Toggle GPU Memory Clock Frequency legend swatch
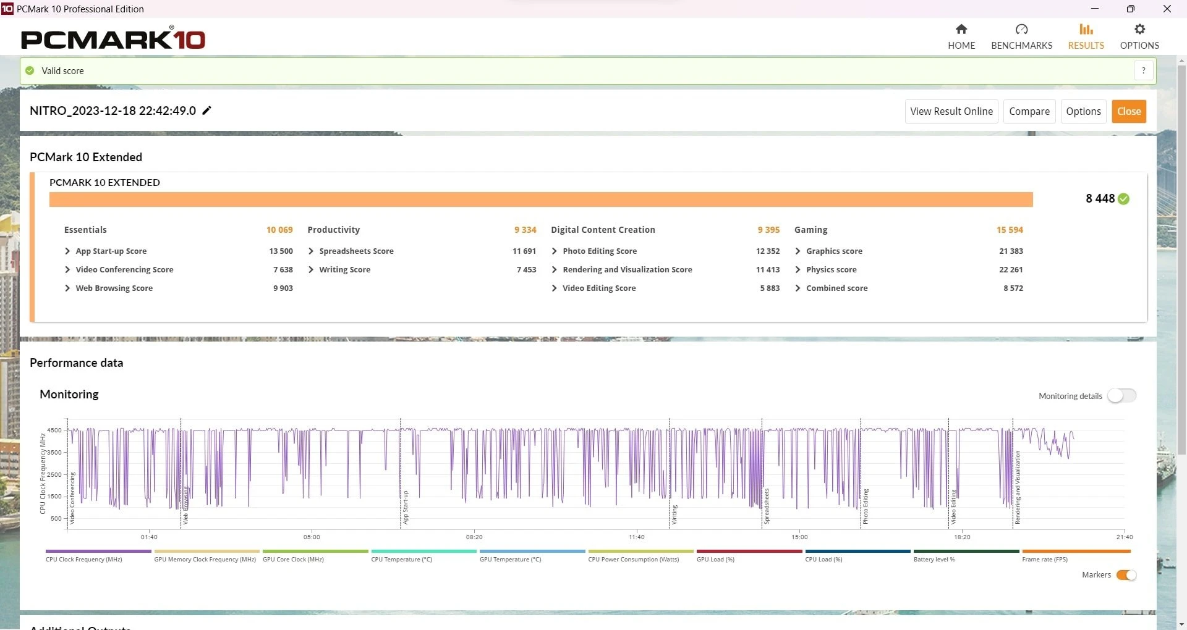The height and width of the screenshot is (630, 1187). coord(206,551)
